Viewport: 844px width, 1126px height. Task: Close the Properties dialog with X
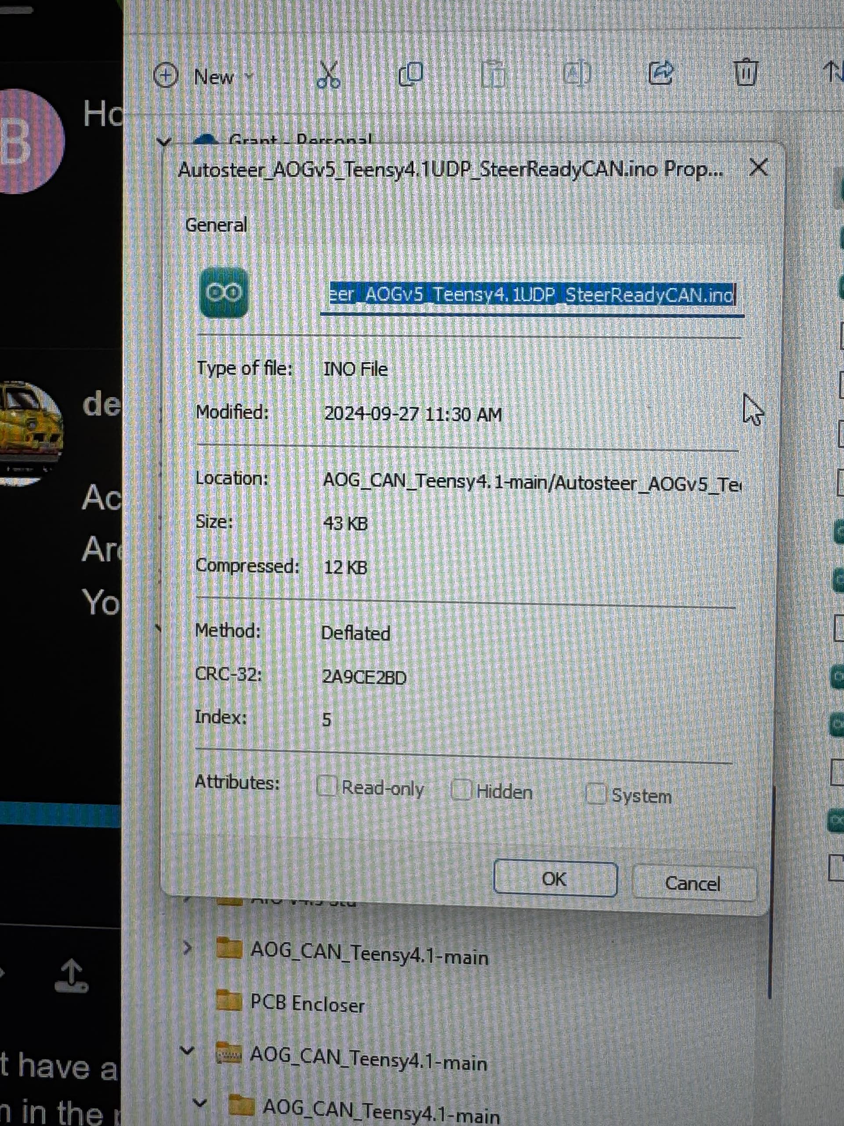(759, 168)
